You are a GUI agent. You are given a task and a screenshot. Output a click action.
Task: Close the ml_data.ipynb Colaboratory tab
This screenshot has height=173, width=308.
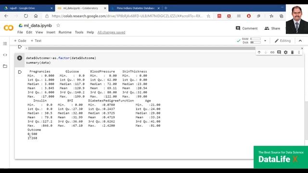pos(105,8)
